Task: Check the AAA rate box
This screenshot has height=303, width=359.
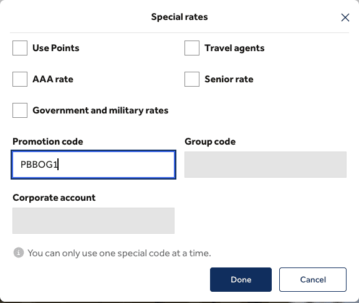Action: pyautogui.click(x=20, y=79)
